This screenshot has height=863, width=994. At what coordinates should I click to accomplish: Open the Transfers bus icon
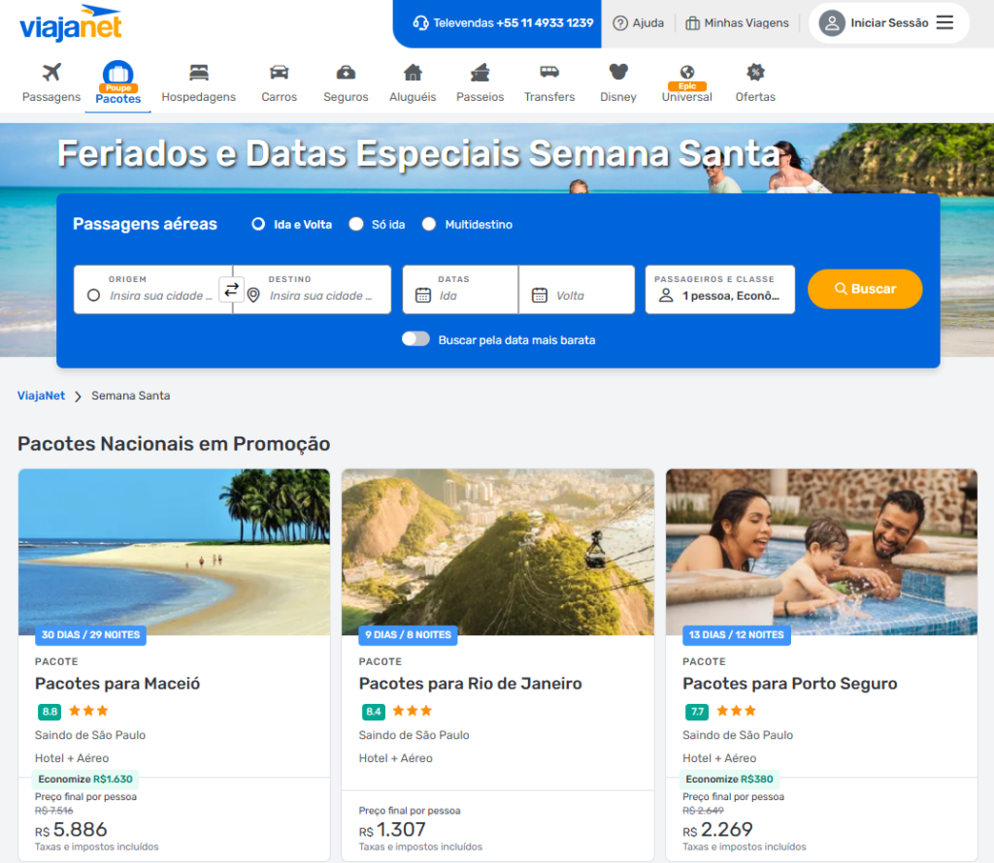(549, 73)
